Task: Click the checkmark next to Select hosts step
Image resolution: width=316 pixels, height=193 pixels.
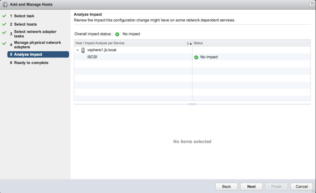Action: click(4, 24)
